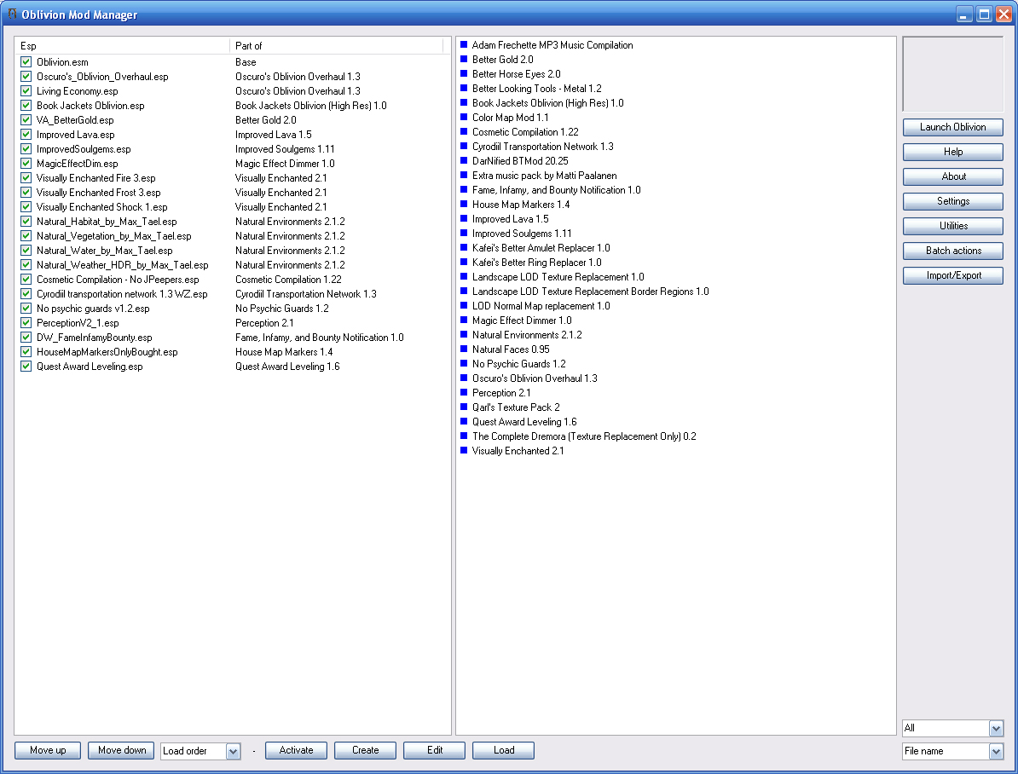Open the Help button
This screenshot has height=774, width=1018.
tap(952, 152)
